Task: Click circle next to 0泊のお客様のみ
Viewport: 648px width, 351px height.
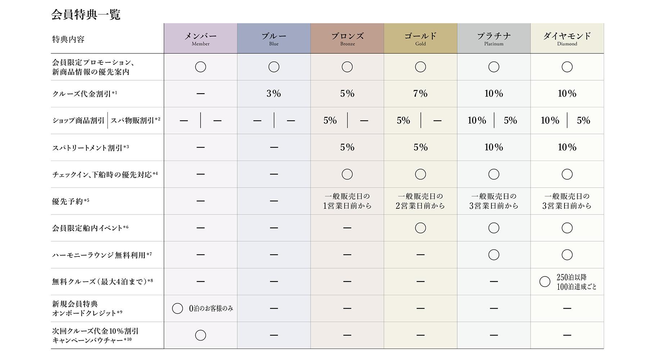Action: click(x=177, y=309)
